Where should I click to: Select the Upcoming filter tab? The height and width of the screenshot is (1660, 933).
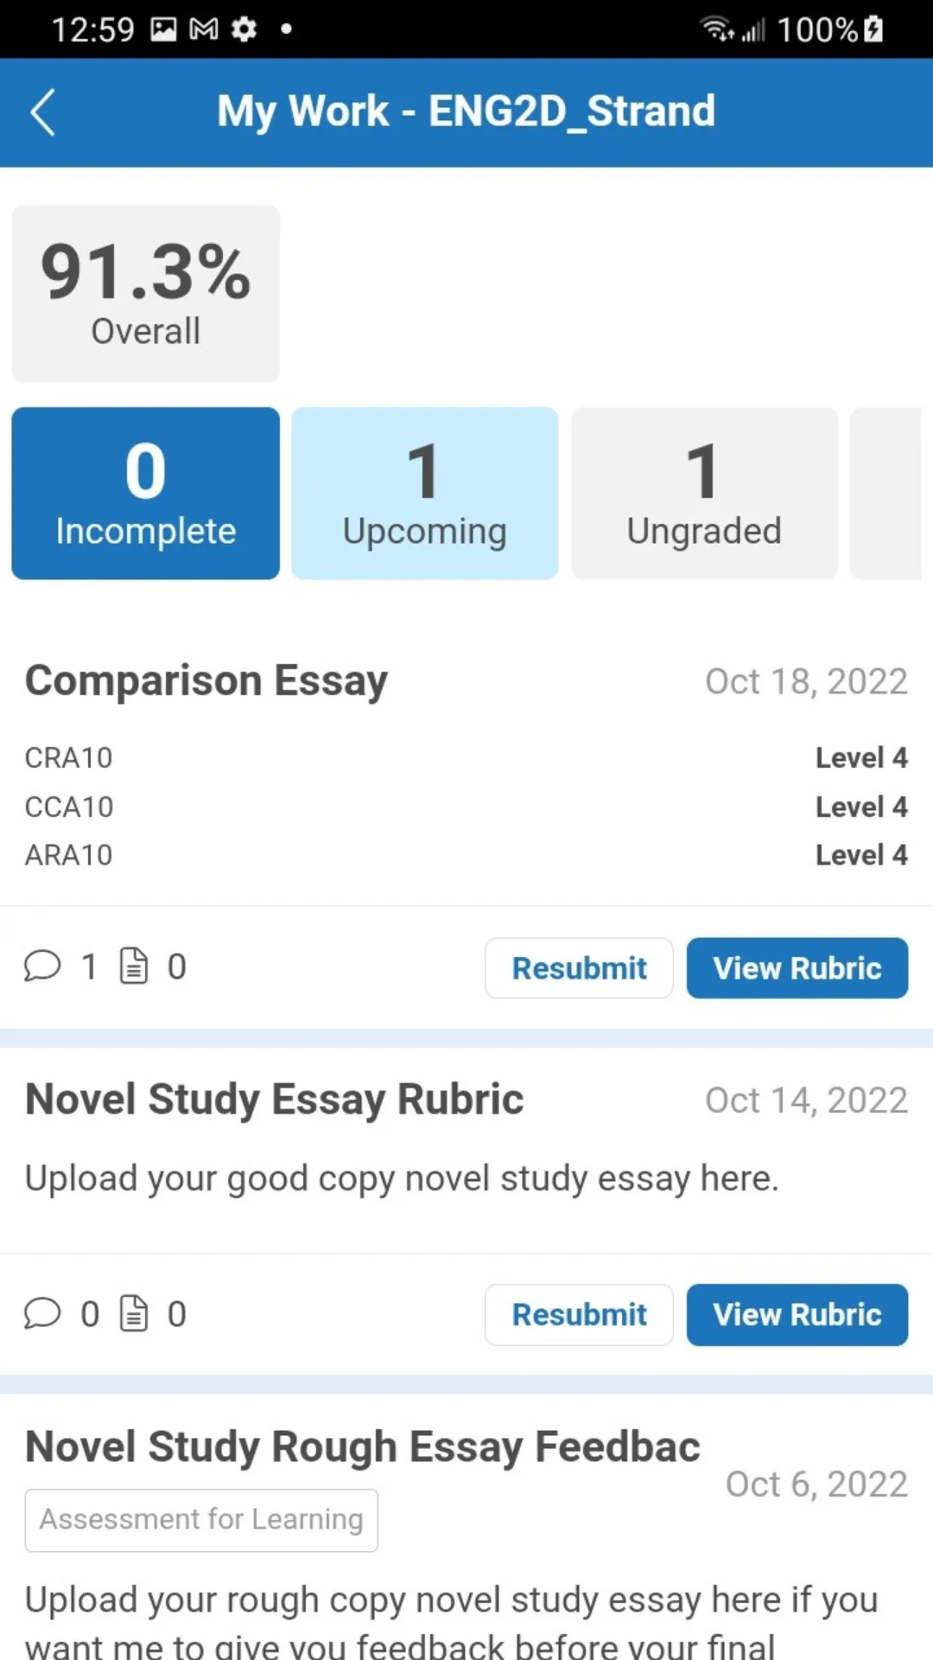tap(424, 493)
